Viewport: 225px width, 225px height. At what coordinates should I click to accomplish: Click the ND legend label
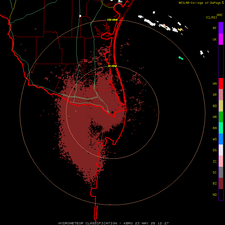(214, 195)
